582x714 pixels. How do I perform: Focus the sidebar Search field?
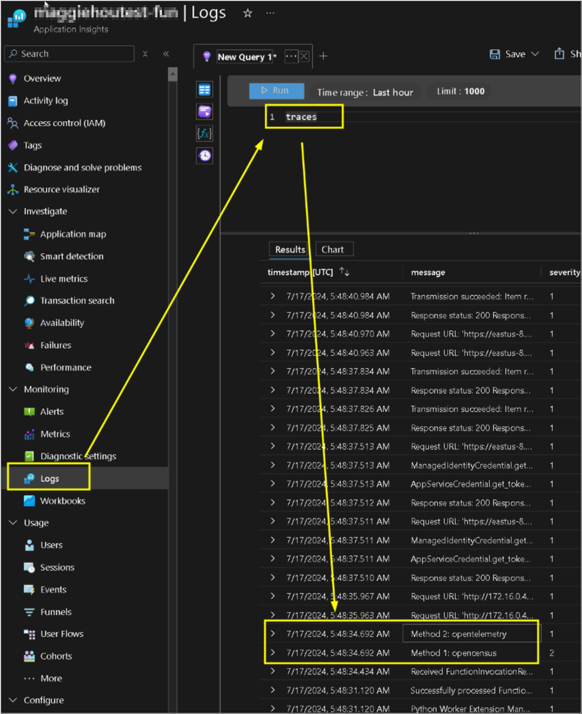(x=69, y=54)
